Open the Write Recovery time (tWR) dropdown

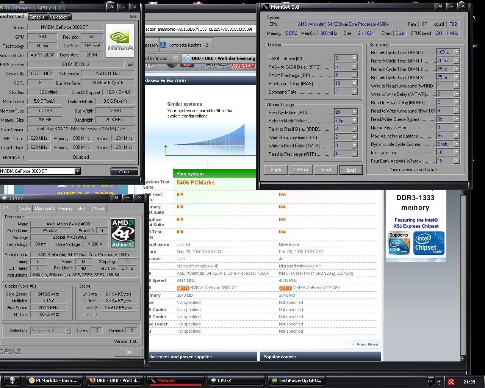tap(354, 137)
